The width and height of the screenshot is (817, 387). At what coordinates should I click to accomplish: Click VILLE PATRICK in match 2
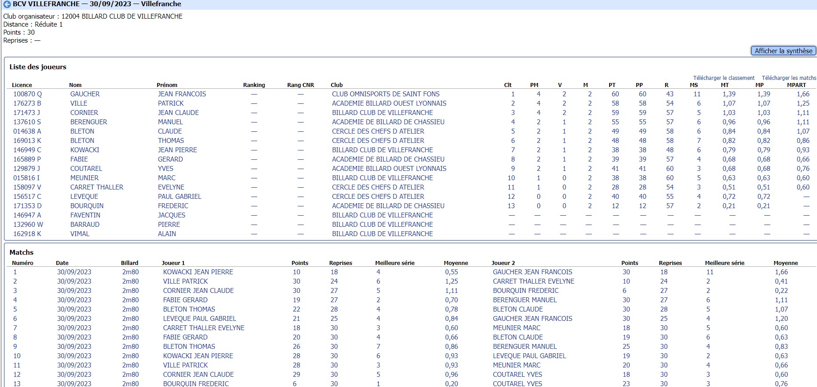click(x=186, y=281)
